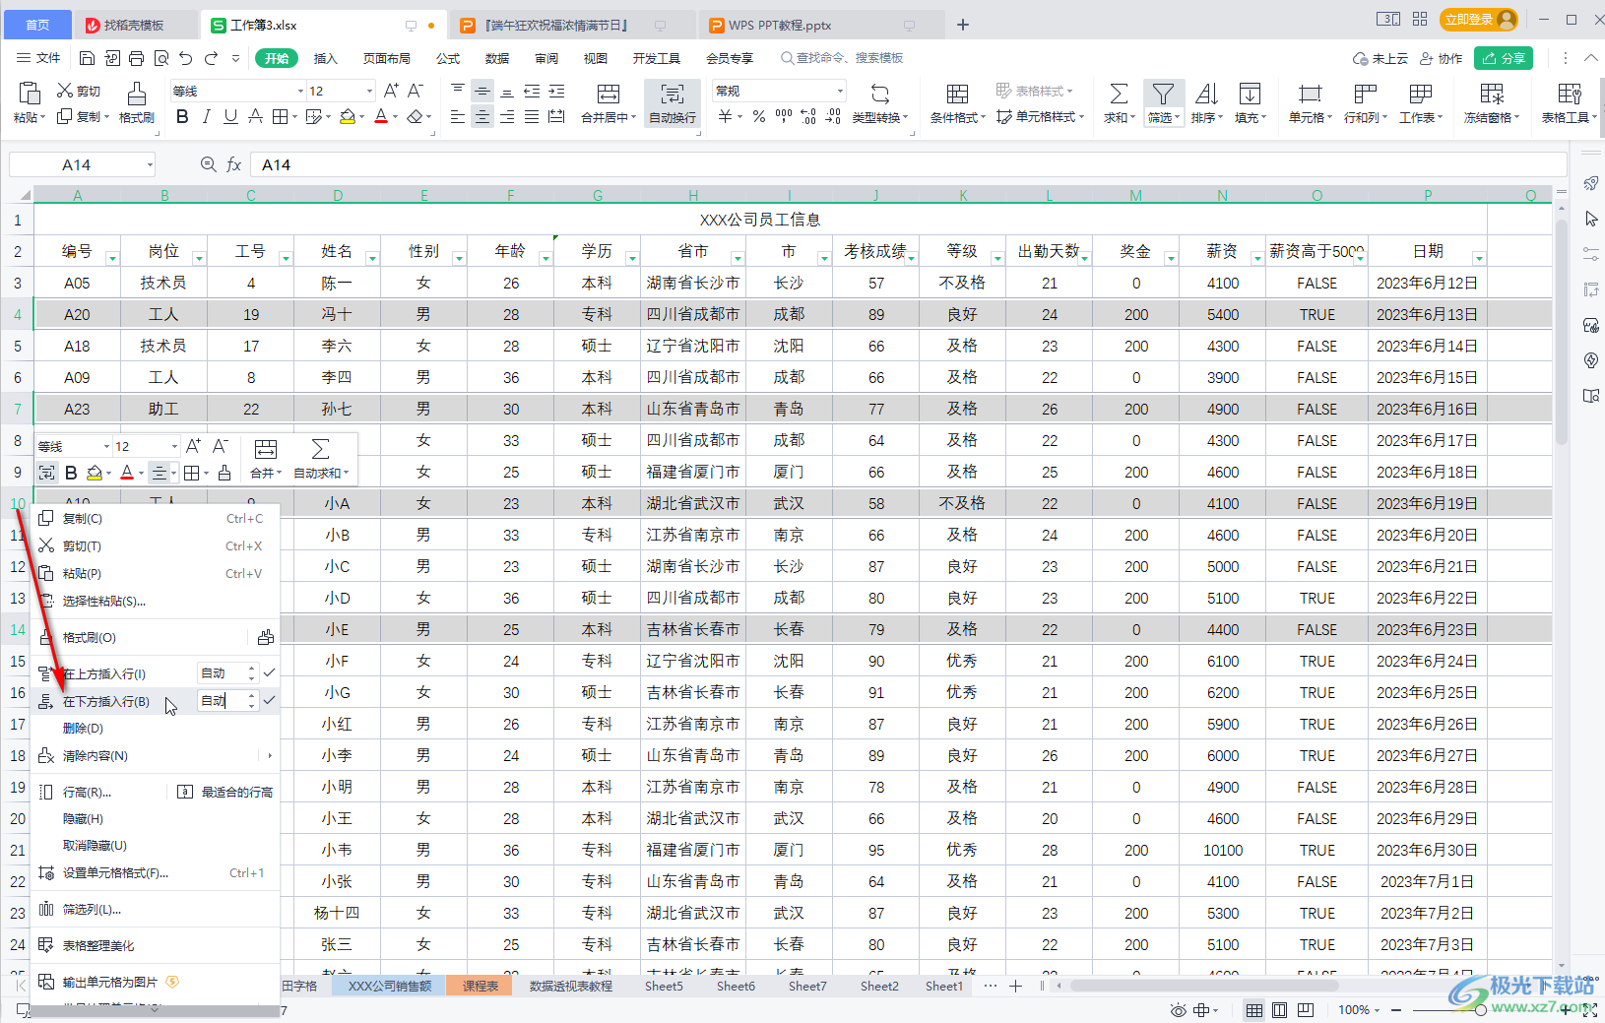Click the percent style icon
The image size is (1605, 1023).
759,116
